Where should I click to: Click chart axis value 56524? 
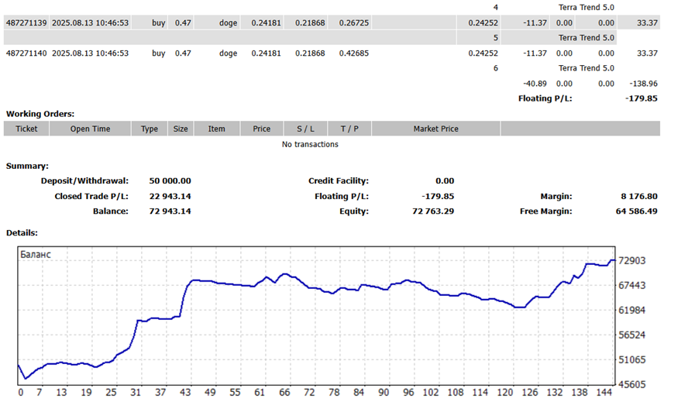click(632, 335)
